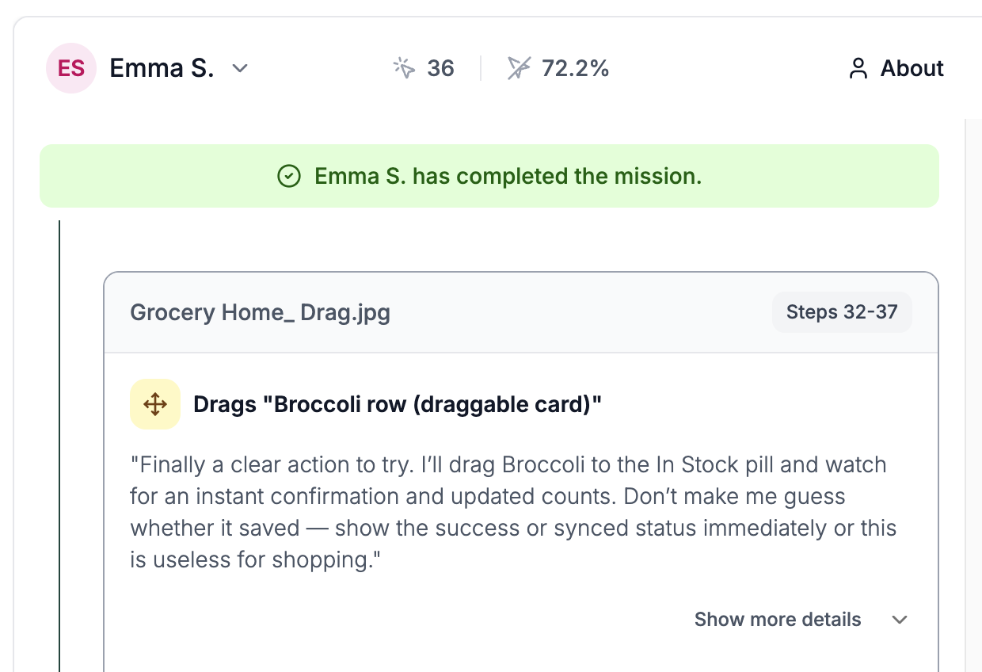Expand details using the Show more chevron
The height and width of the screenshot is (672, 982).
[x=900, y=620]
